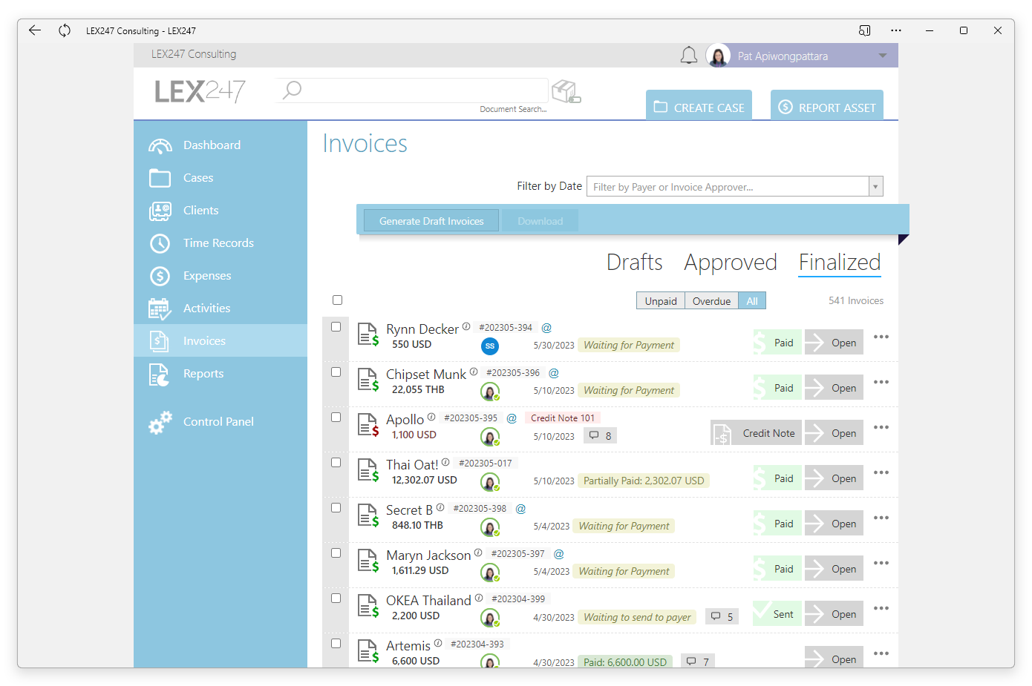Select the Thai Oat! invoice checkbox
The height and width of the screenshot is (686, 1032).
tap(336, 463)
